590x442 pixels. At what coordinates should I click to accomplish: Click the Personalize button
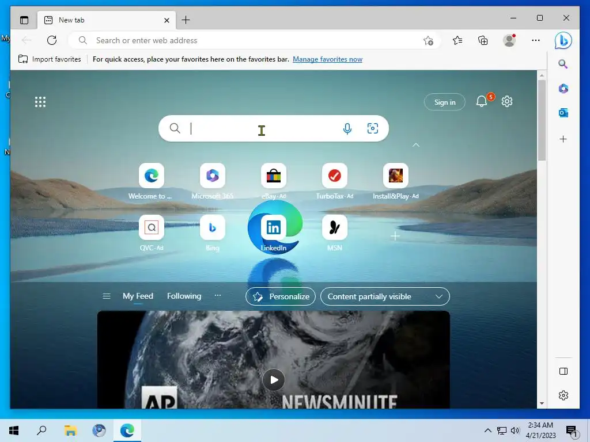tap(281, 296)
